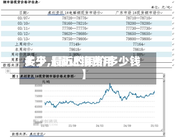Click the x-axis label 24/09
176x137 pixels.
[127, 126]
